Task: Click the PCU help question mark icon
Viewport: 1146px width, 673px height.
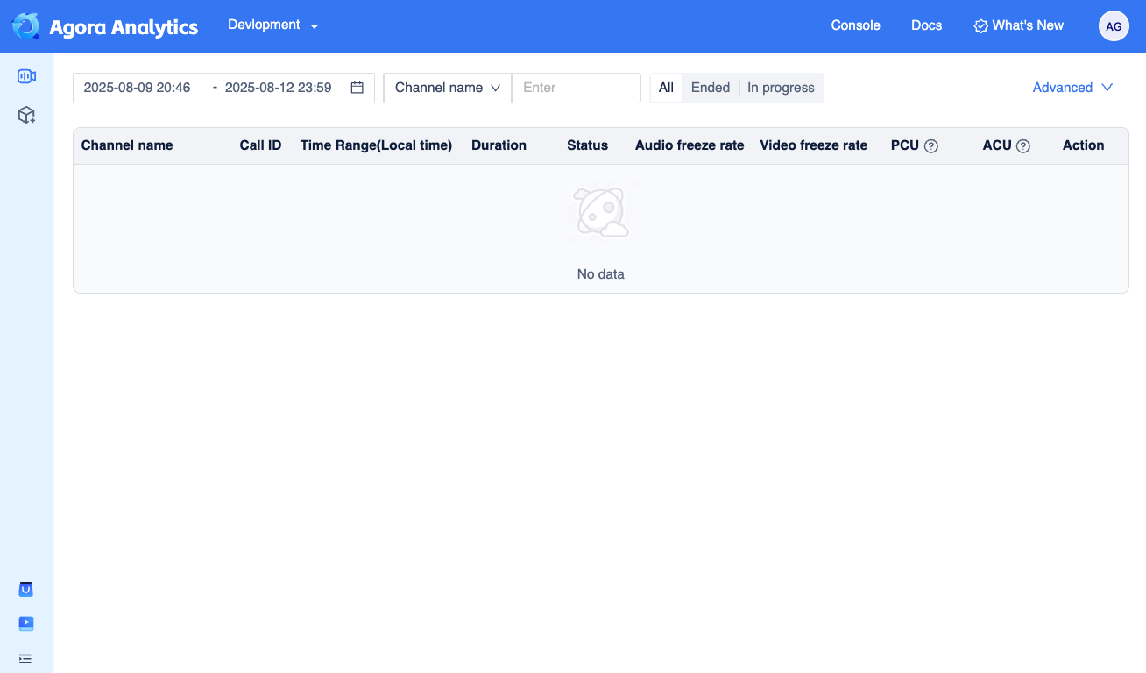Action: coord(931,146)
